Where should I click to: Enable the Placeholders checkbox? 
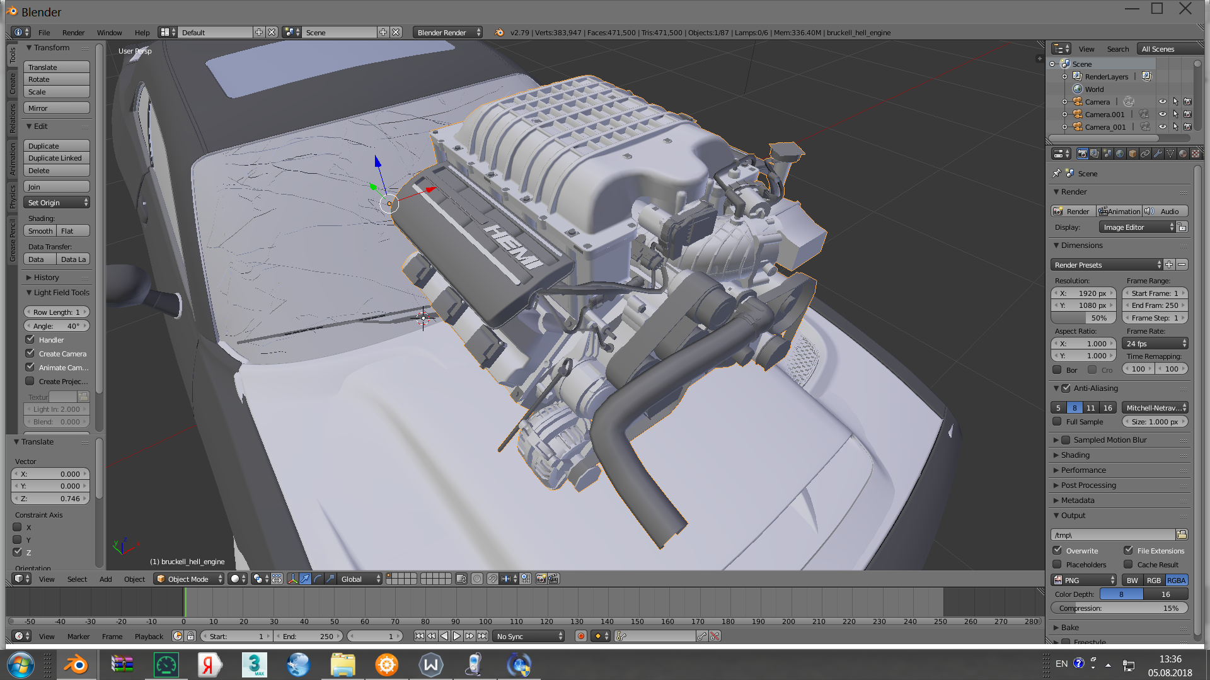pos(1057,564)
